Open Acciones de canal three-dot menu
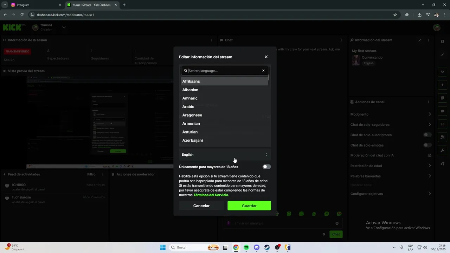Viewport: 450px width, 253px height. [429, 102]
